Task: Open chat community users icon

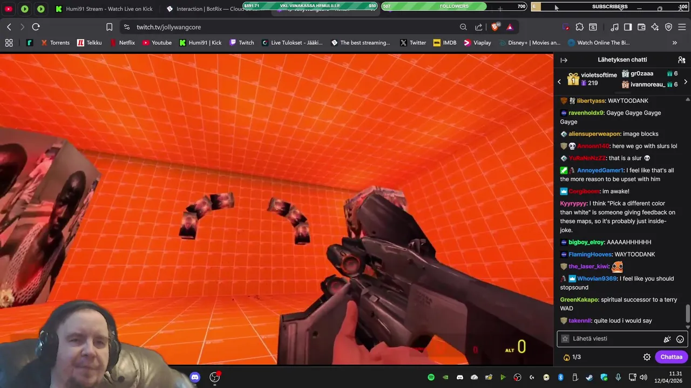Action: pyautogui.click(x=681, y=60)
